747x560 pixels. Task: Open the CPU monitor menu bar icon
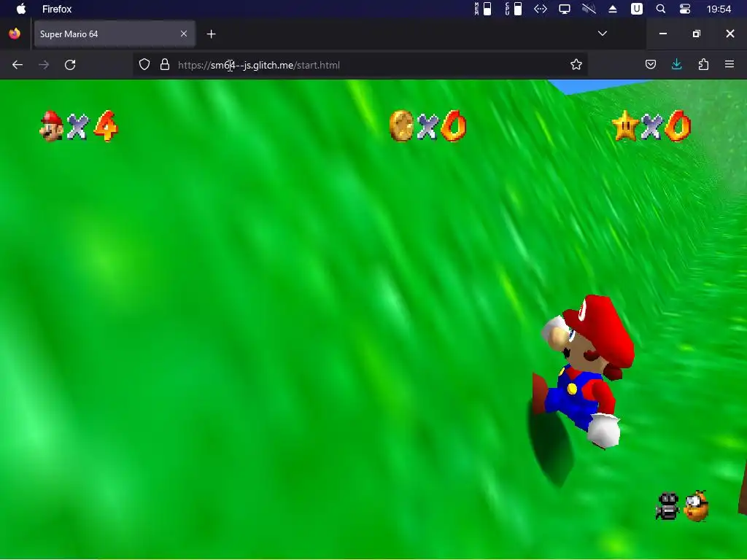click(x=514, y=9)
